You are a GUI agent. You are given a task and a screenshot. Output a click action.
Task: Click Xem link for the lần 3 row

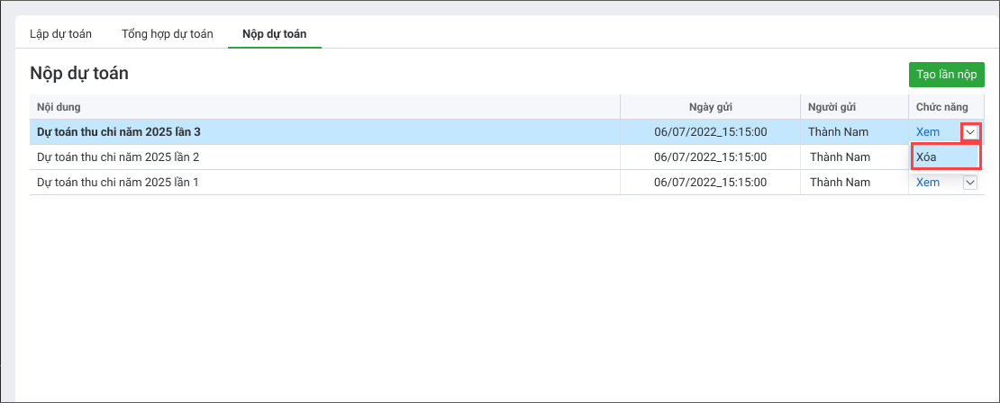pyautogui.click(x=927, y=132)
